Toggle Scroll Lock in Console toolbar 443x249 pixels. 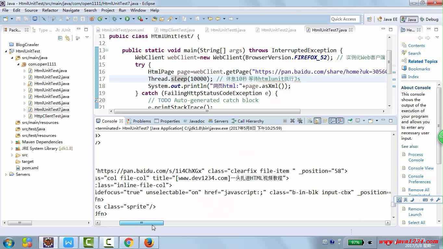(x=317, y=121)
